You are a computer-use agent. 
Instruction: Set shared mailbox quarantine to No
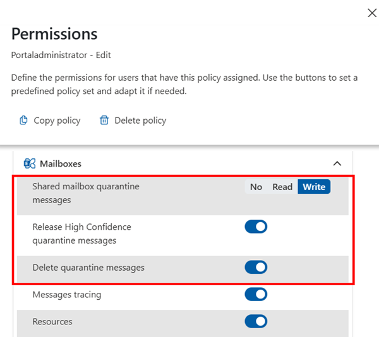pyautogui.click(x=256, y=187)
